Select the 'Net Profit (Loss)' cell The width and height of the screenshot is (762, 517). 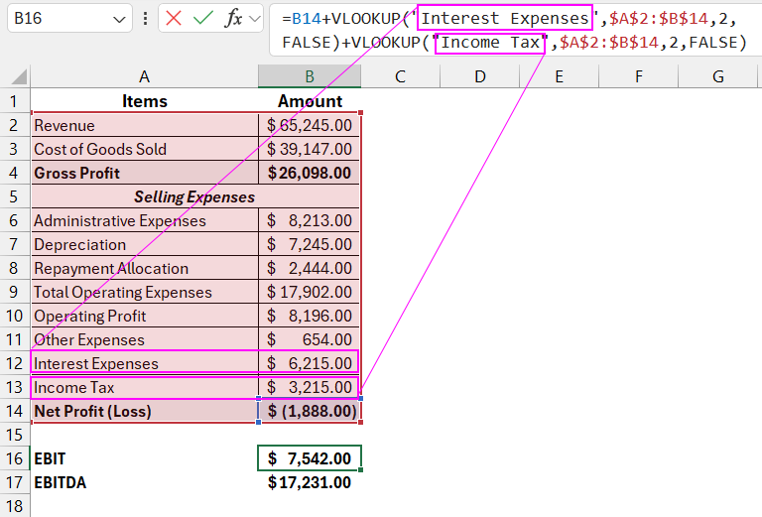pos(144,411)
